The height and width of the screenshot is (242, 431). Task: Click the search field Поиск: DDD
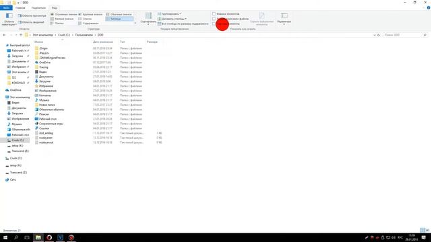[405, 35]
